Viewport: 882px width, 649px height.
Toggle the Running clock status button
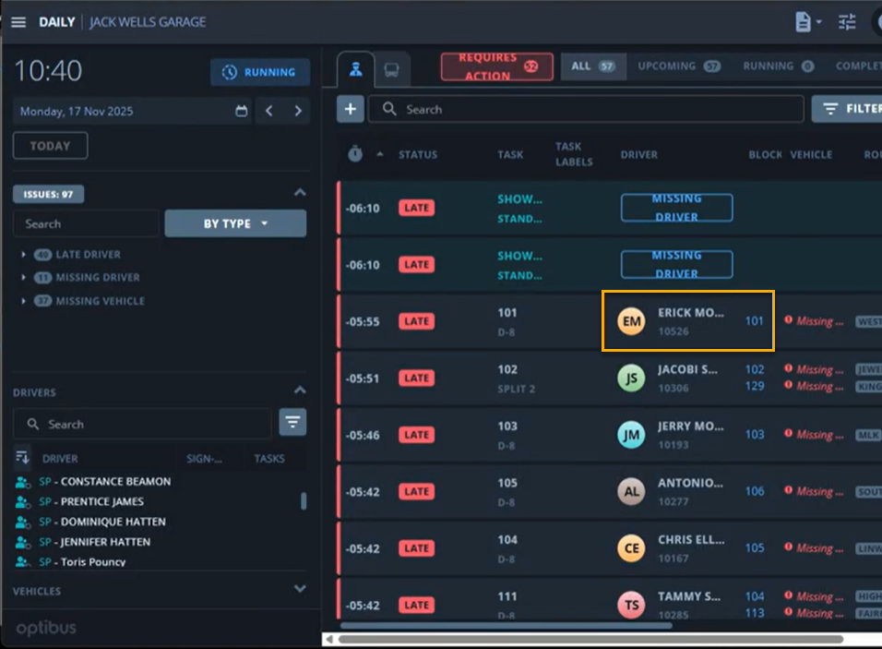pyautogui.click(x=260, y=72)
